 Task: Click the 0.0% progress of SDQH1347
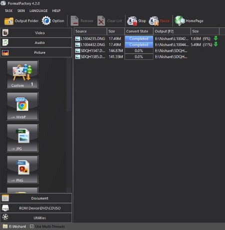point(139,51)
